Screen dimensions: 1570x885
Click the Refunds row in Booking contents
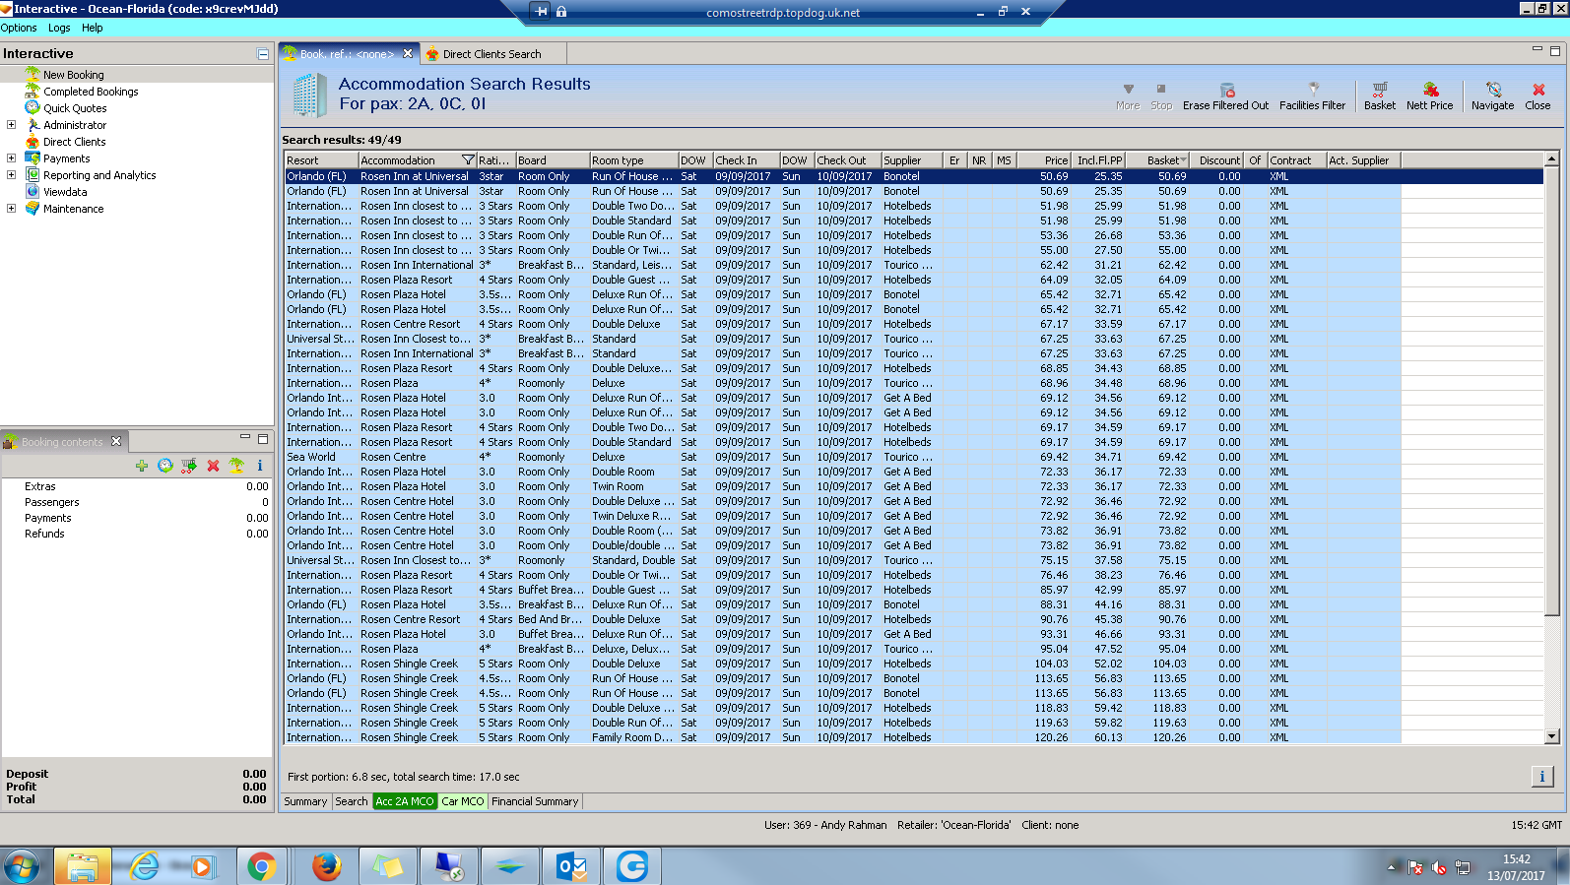(x=137, y=534)
